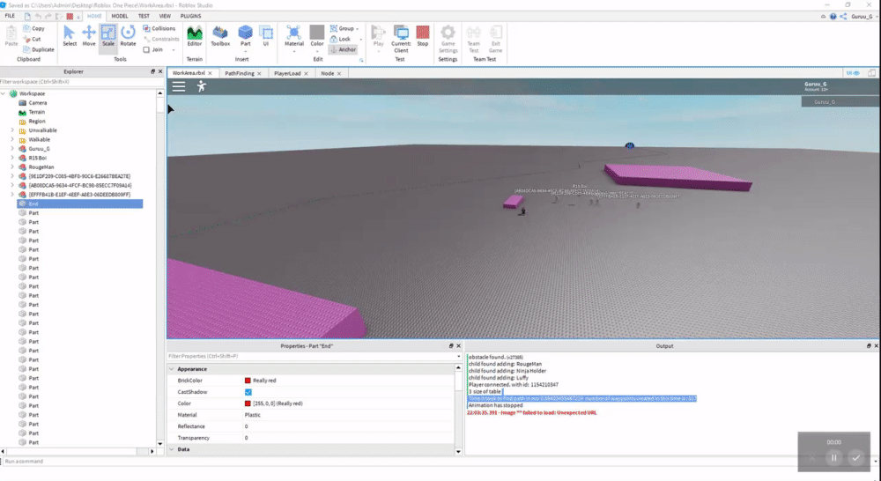Pick the Rotate tool
Viewport: 881px width, 481px height.
[128, 36]
